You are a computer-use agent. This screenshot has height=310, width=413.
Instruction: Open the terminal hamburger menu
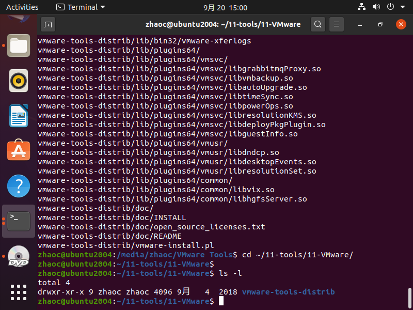click(337, 24)
